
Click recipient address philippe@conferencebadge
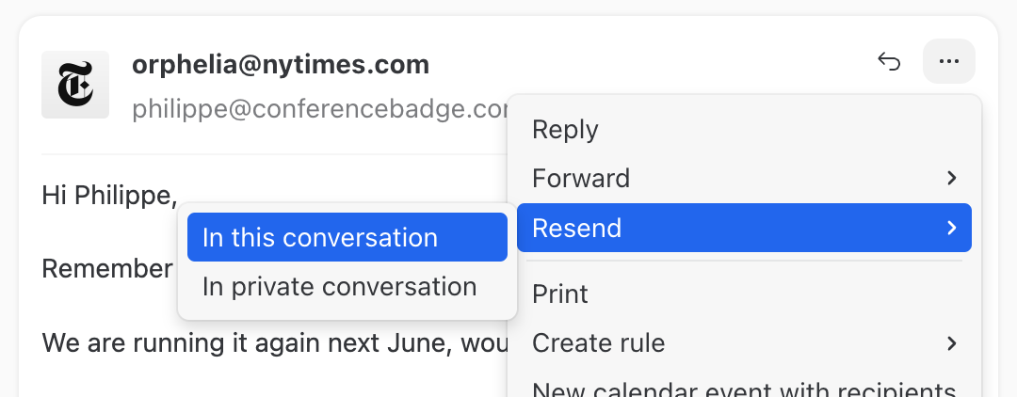tap(320, 108)
